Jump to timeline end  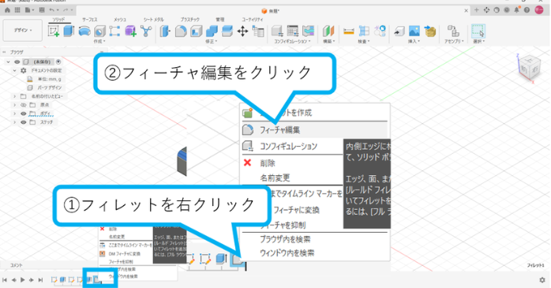40,280
